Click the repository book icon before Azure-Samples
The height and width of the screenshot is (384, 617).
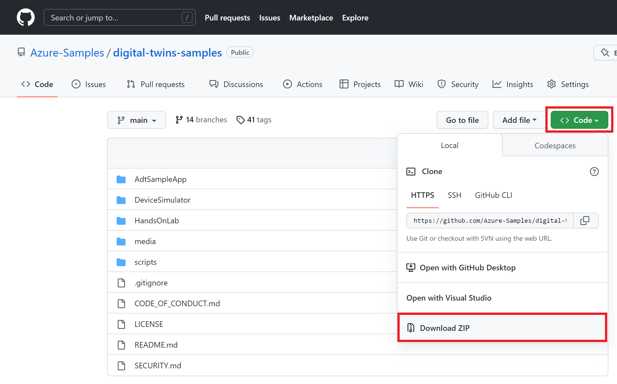[x=21, y=52]
